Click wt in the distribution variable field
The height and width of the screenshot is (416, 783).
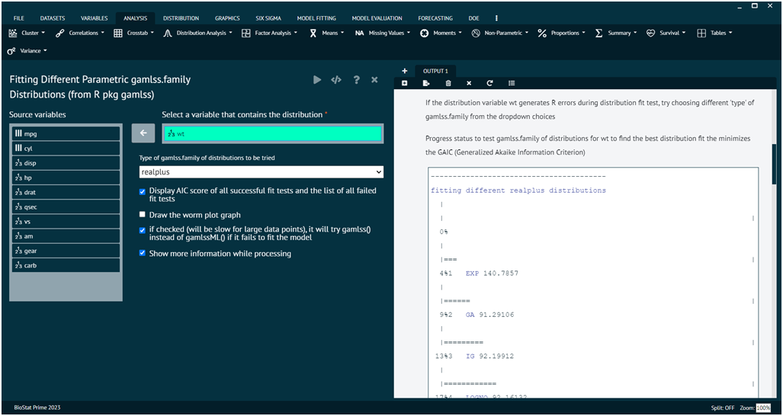pos(273,133)
